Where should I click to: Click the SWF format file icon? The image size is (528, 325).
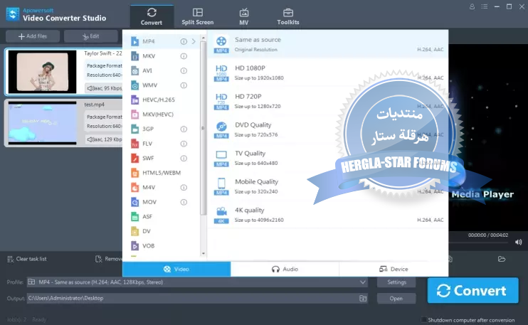134,158
